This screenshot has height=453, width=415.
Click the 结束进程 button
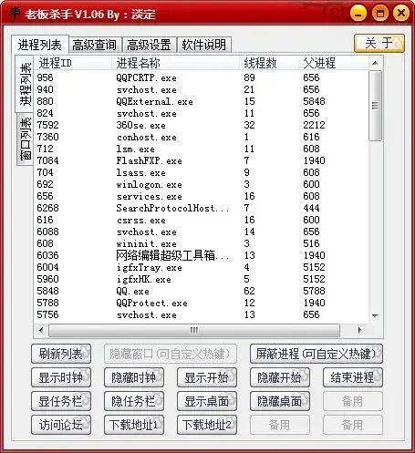click(x=353, y=377)
